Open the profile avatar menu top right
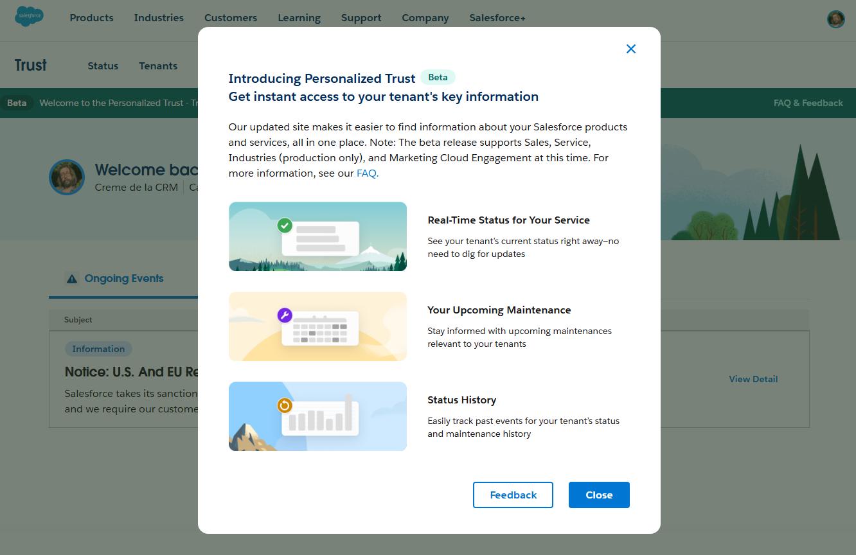The image size is (856, 555). (x=835, y=19)
